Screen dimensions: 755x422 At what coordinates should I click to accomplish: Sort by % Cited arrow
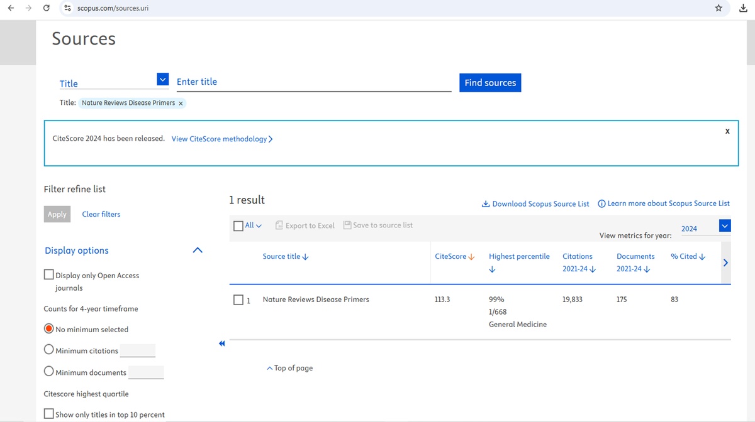[x=702, y=257]
